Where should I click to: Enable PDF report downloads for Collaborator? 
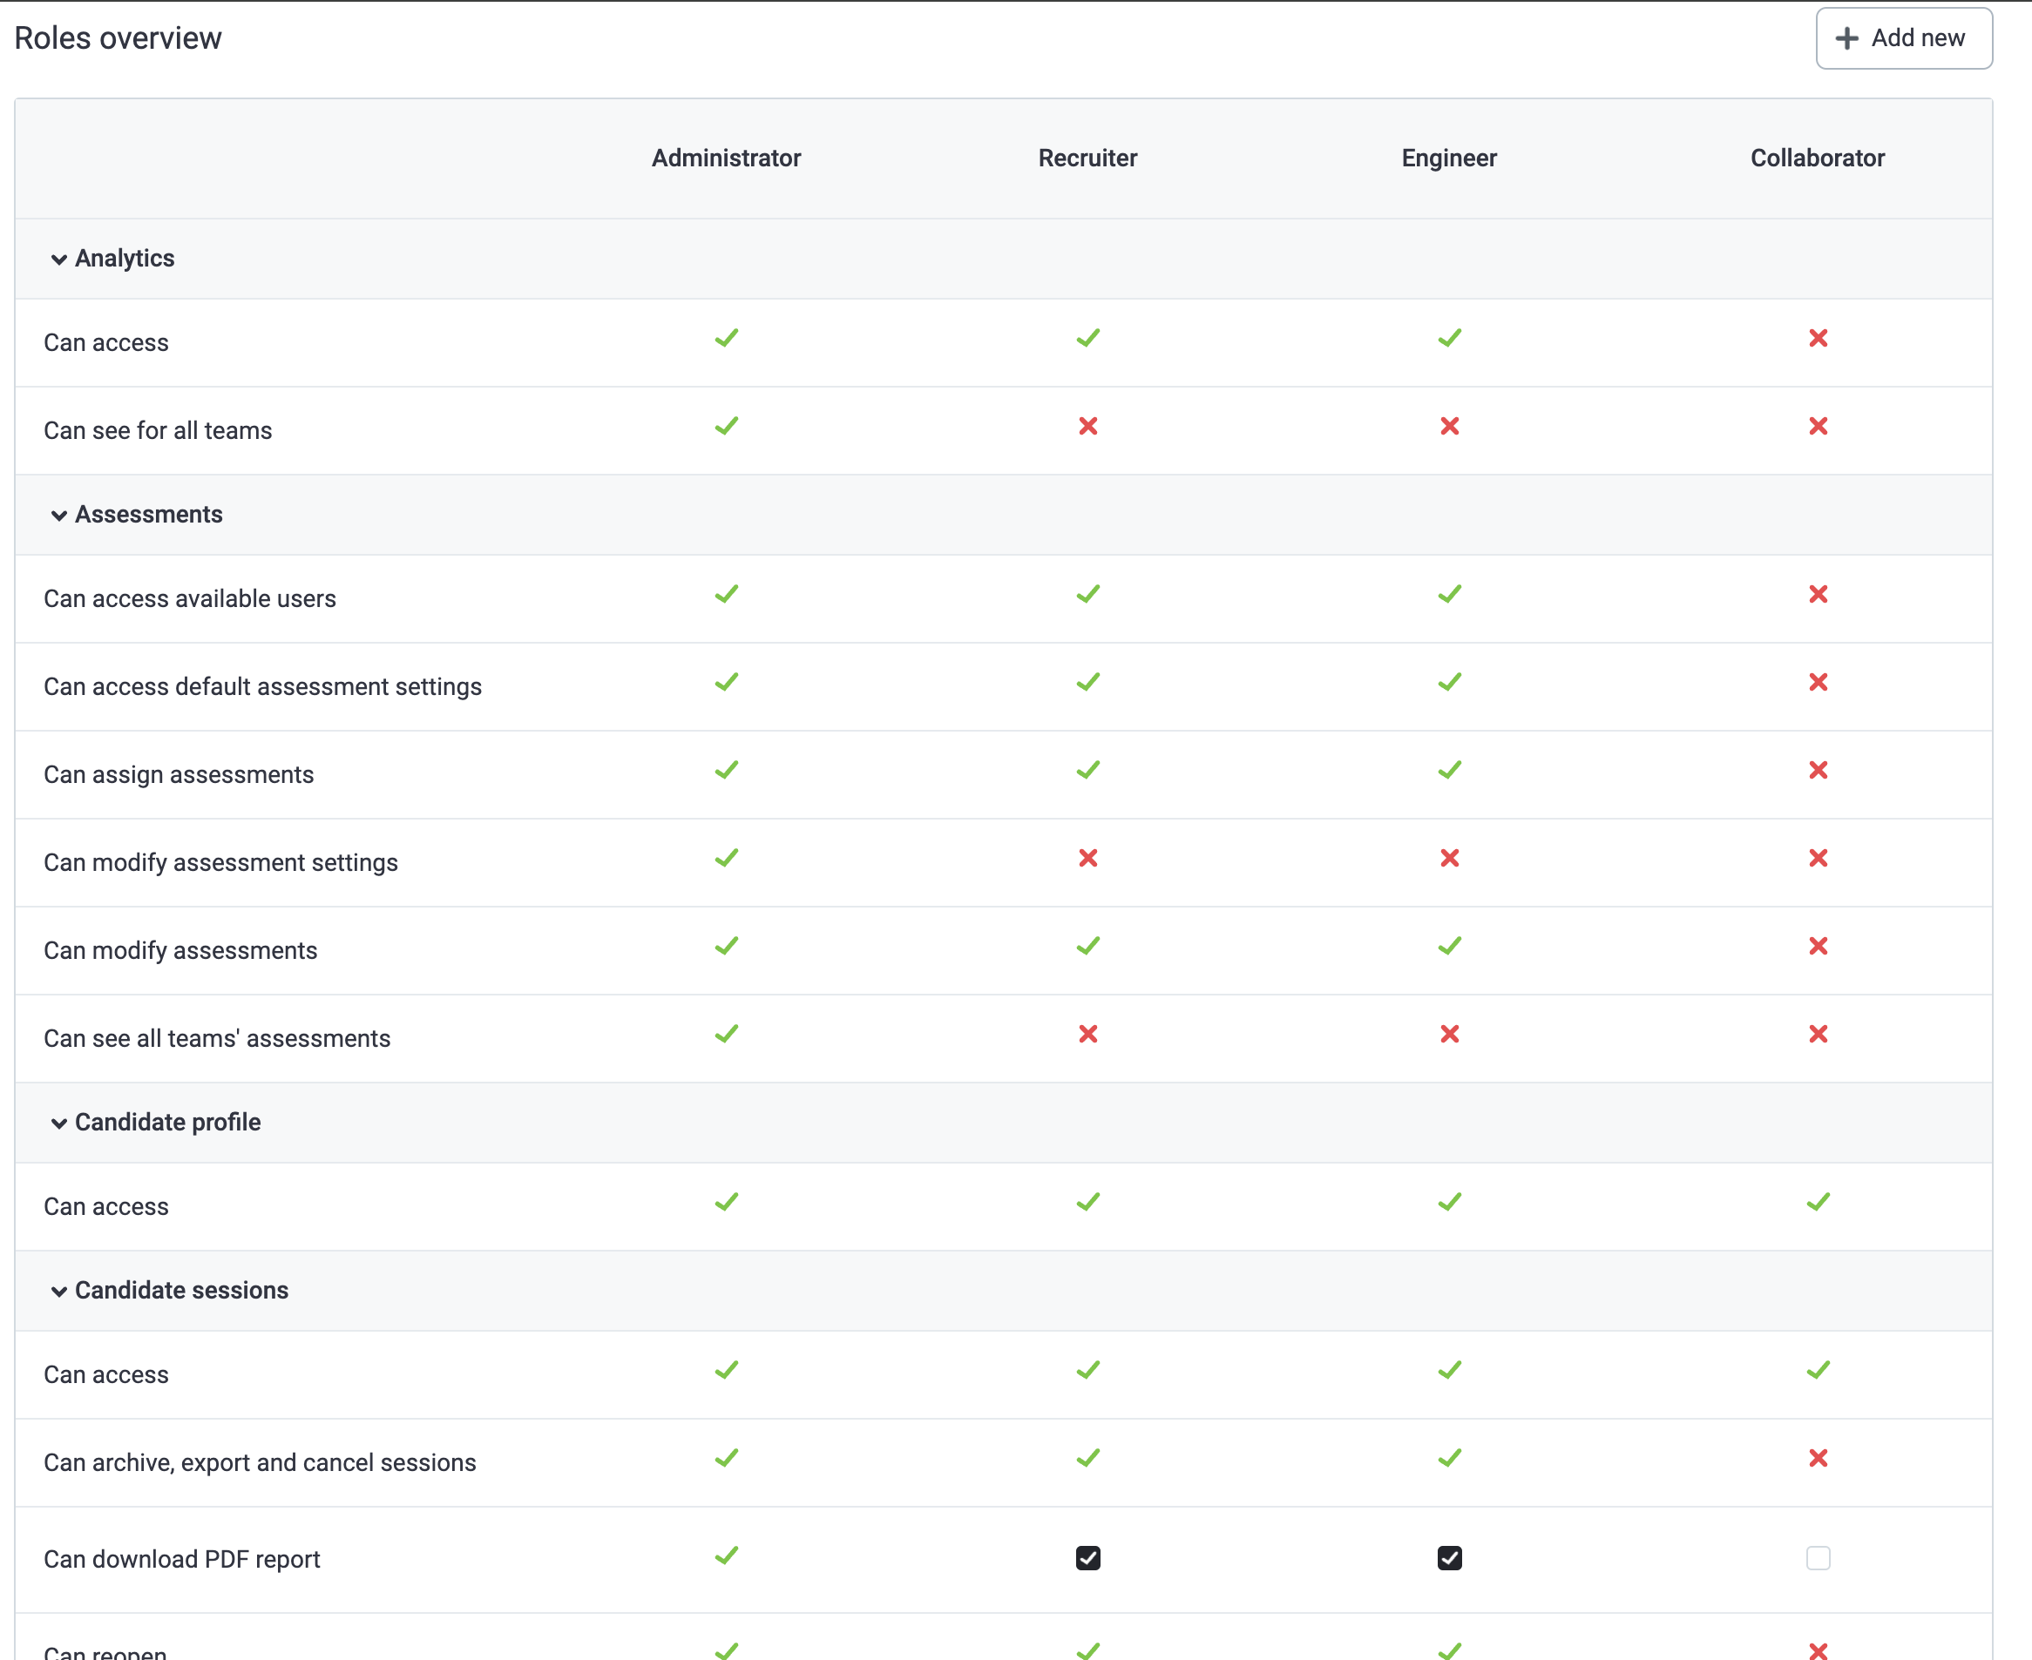[x=1819, y=1558]
